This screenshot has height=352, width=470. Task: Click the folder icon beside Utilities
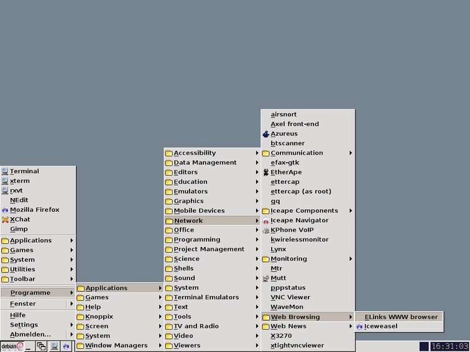point(5,269)
